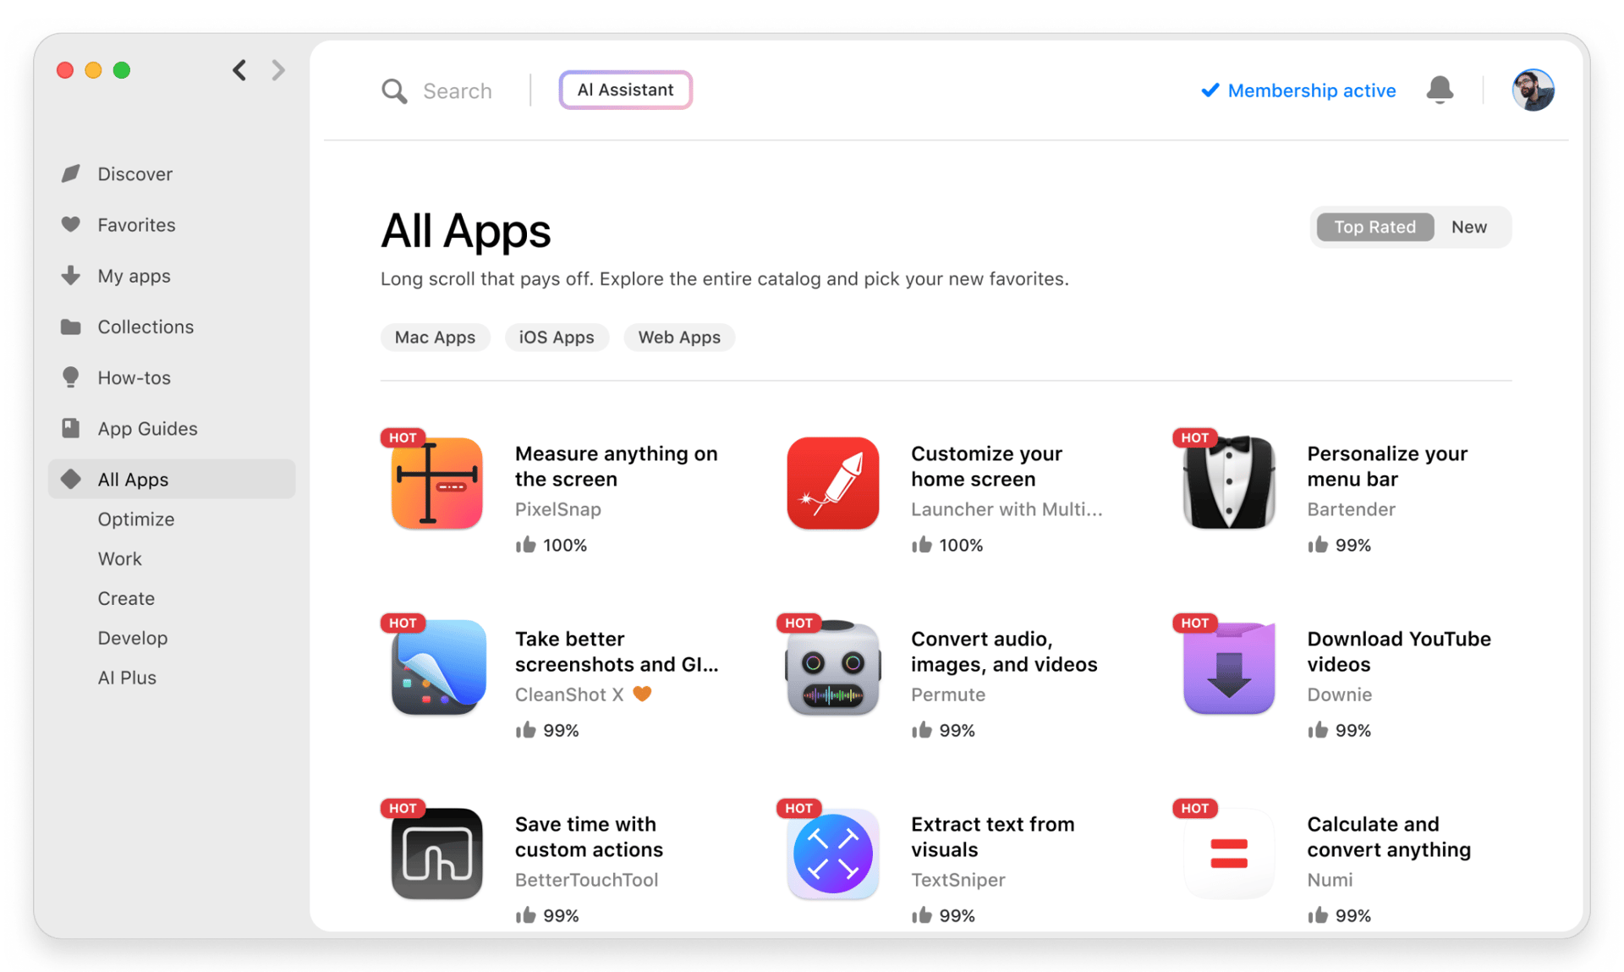
Task: Select the Numi calculator app icon
Action: pos(1227,854)
